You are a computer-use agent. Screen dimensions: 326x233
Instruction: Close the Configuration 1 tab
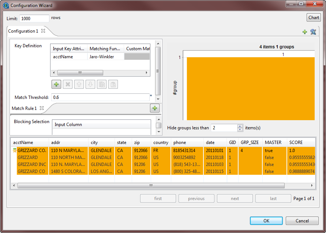[x=43, y=32]
